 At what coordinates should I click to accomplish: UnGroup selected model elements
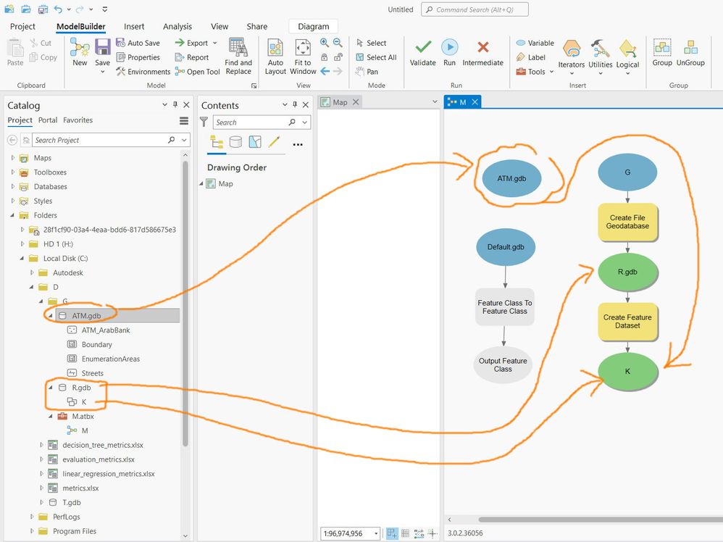(690, 53)
